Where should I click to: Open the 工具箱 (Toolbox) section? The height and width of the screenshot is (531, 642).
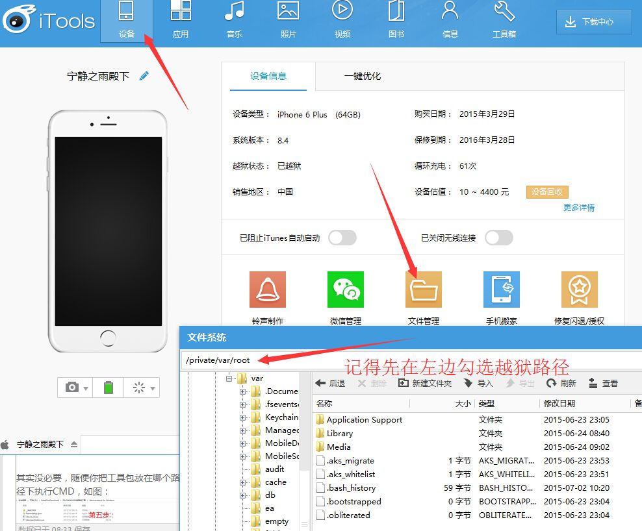[x=504, y=21]
